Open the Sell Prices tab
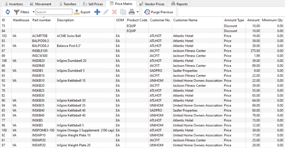Viewport: 285px width, 148px height. point(93,4)
